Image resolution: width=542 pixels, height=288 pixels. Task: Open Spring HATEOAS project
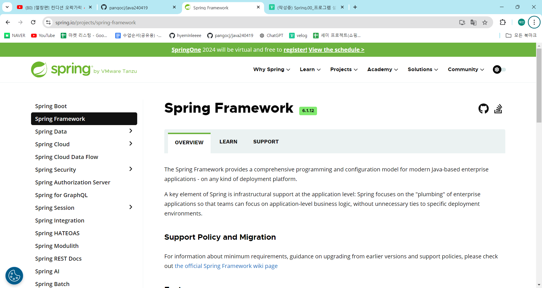click(x=57, y=233)
